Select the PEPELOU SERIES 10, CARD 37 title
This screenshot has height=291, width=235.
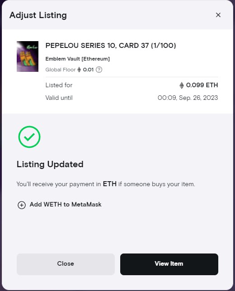pos(111,46)
